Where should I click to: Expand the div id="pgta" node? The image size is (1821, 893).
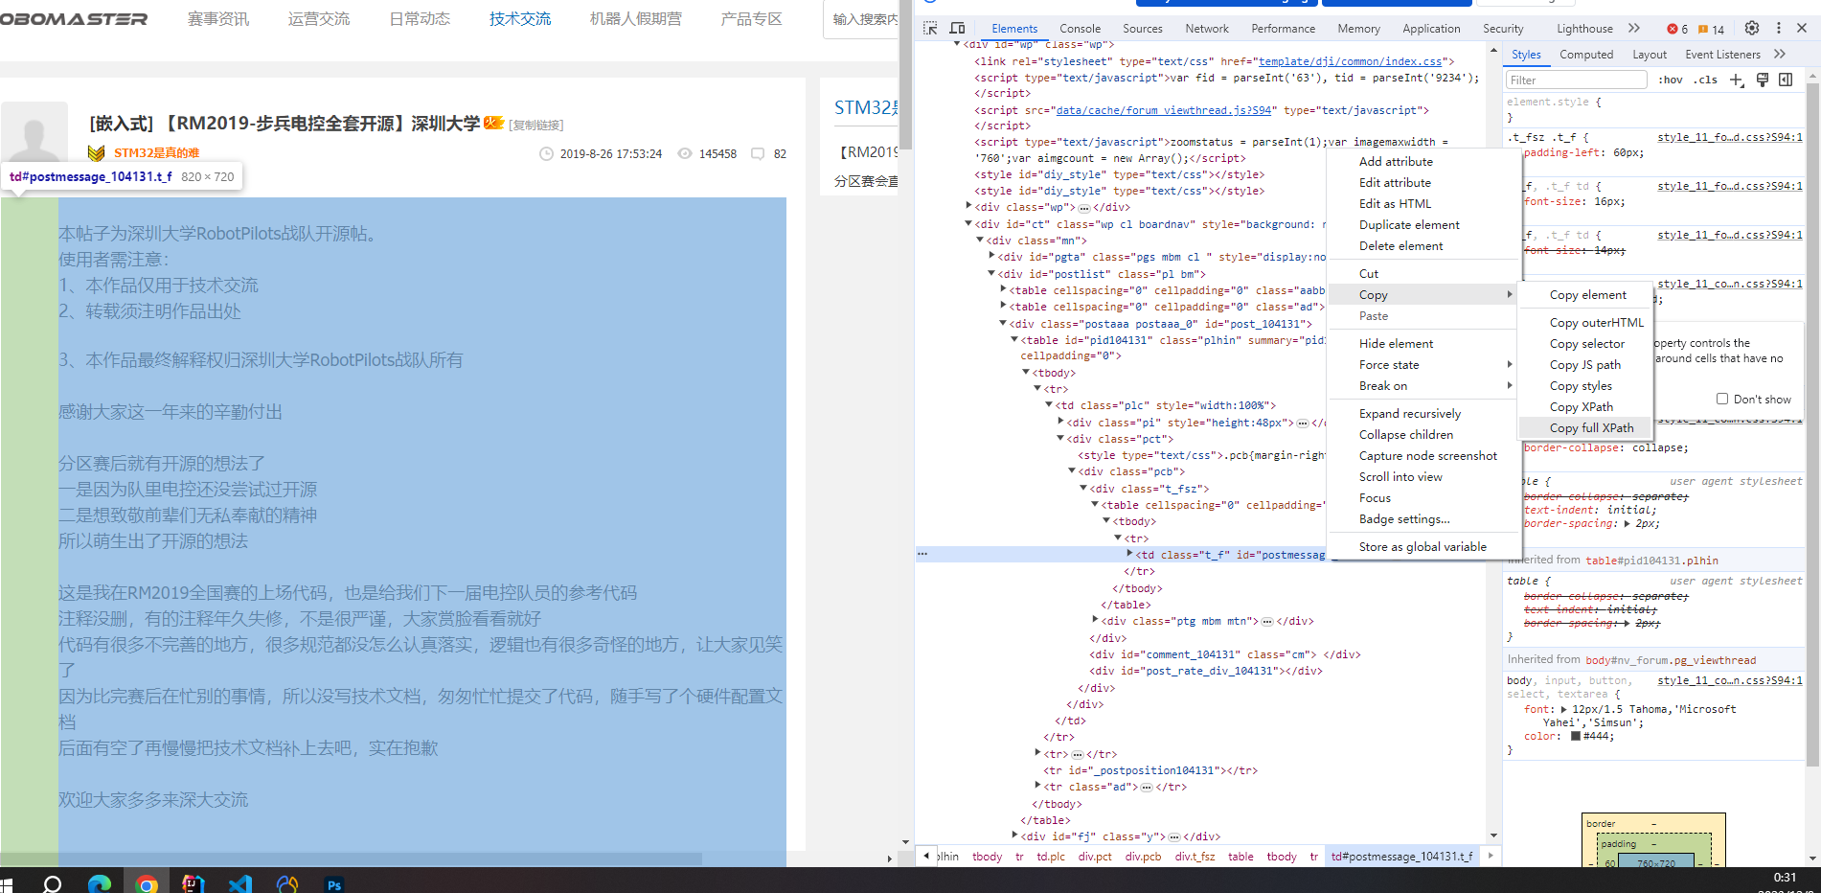[991, 256]
